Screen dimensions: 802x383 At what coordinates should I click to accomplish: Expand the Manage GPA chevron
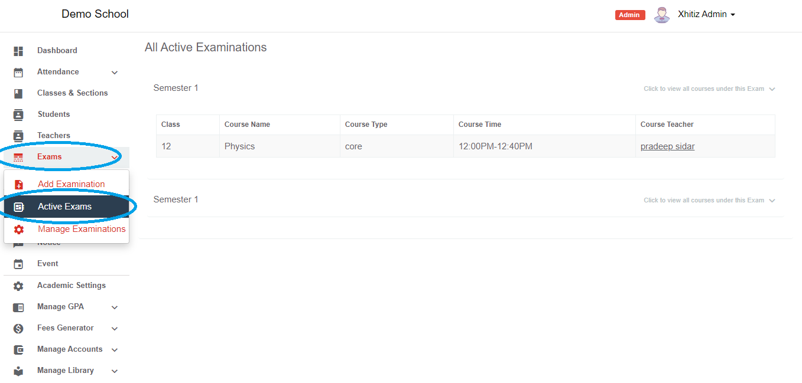click(115, 307)
